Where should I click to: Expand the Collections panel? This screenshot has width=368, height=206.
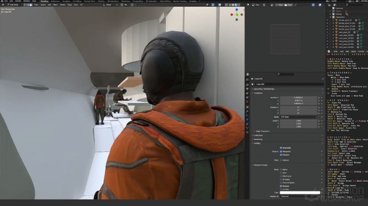(257, 135)
